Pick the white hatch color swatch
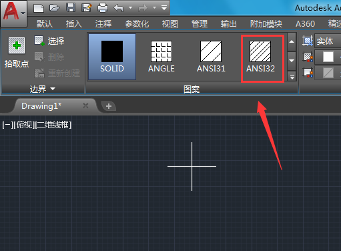The image size is (341, 251). click(x=328, y=57)
